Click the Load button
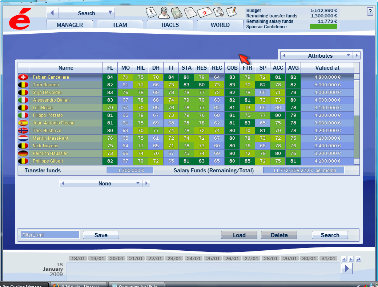Image resolution: width=378 pixels, height=287 pixels. point(239,235)
